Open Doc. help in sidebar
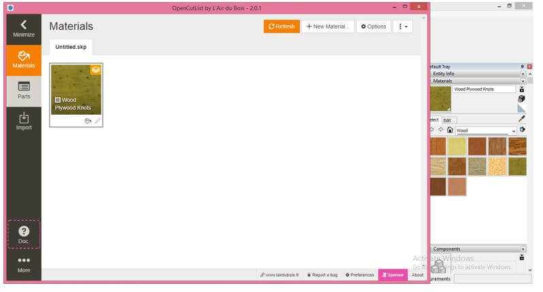 (x=24, y=234)
